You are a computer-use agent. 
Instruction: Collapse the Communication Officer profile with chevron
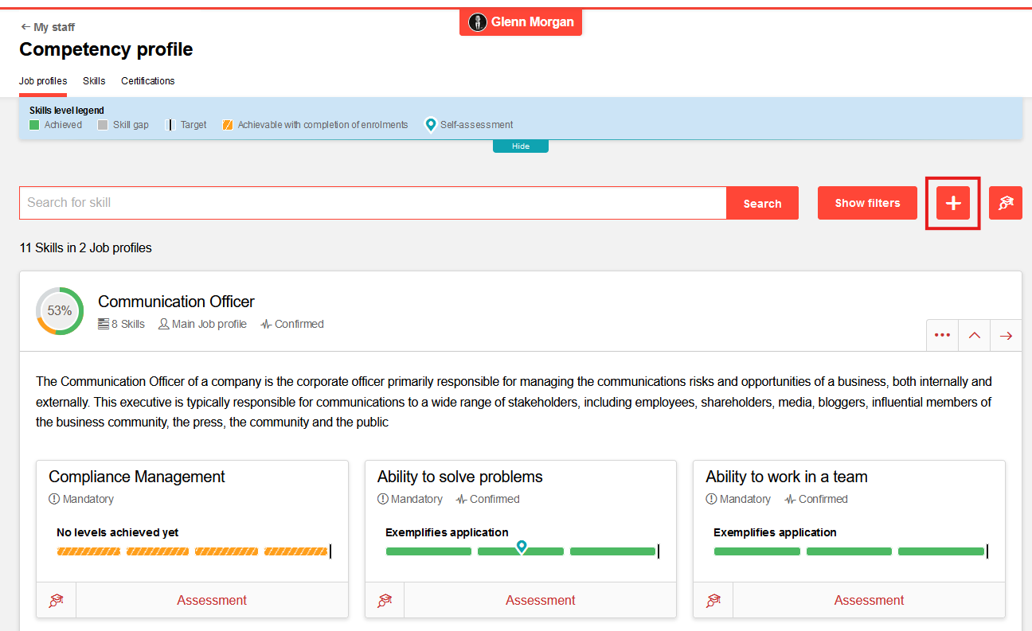pyautogui.click(x=974, y=335)
